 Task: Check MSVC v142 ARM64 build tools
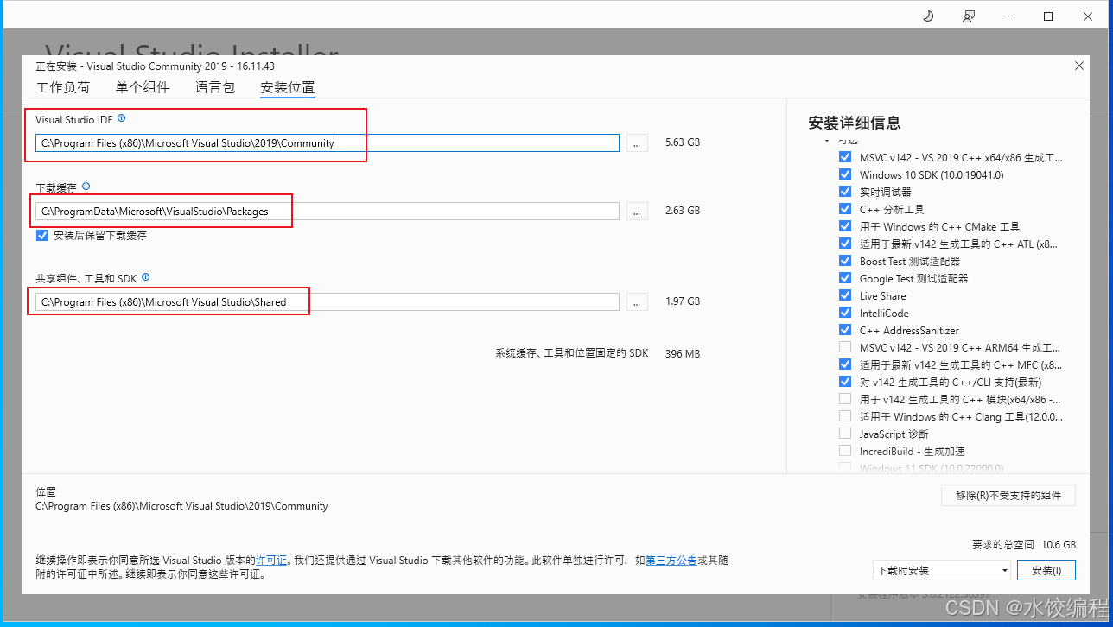click(x=844, y=347)
